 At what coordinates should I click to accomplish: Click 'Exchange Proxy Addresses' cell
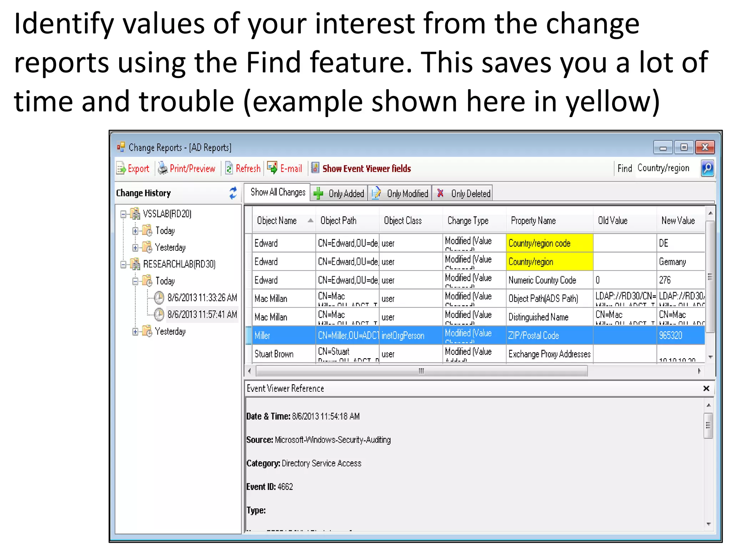[550, 354]
